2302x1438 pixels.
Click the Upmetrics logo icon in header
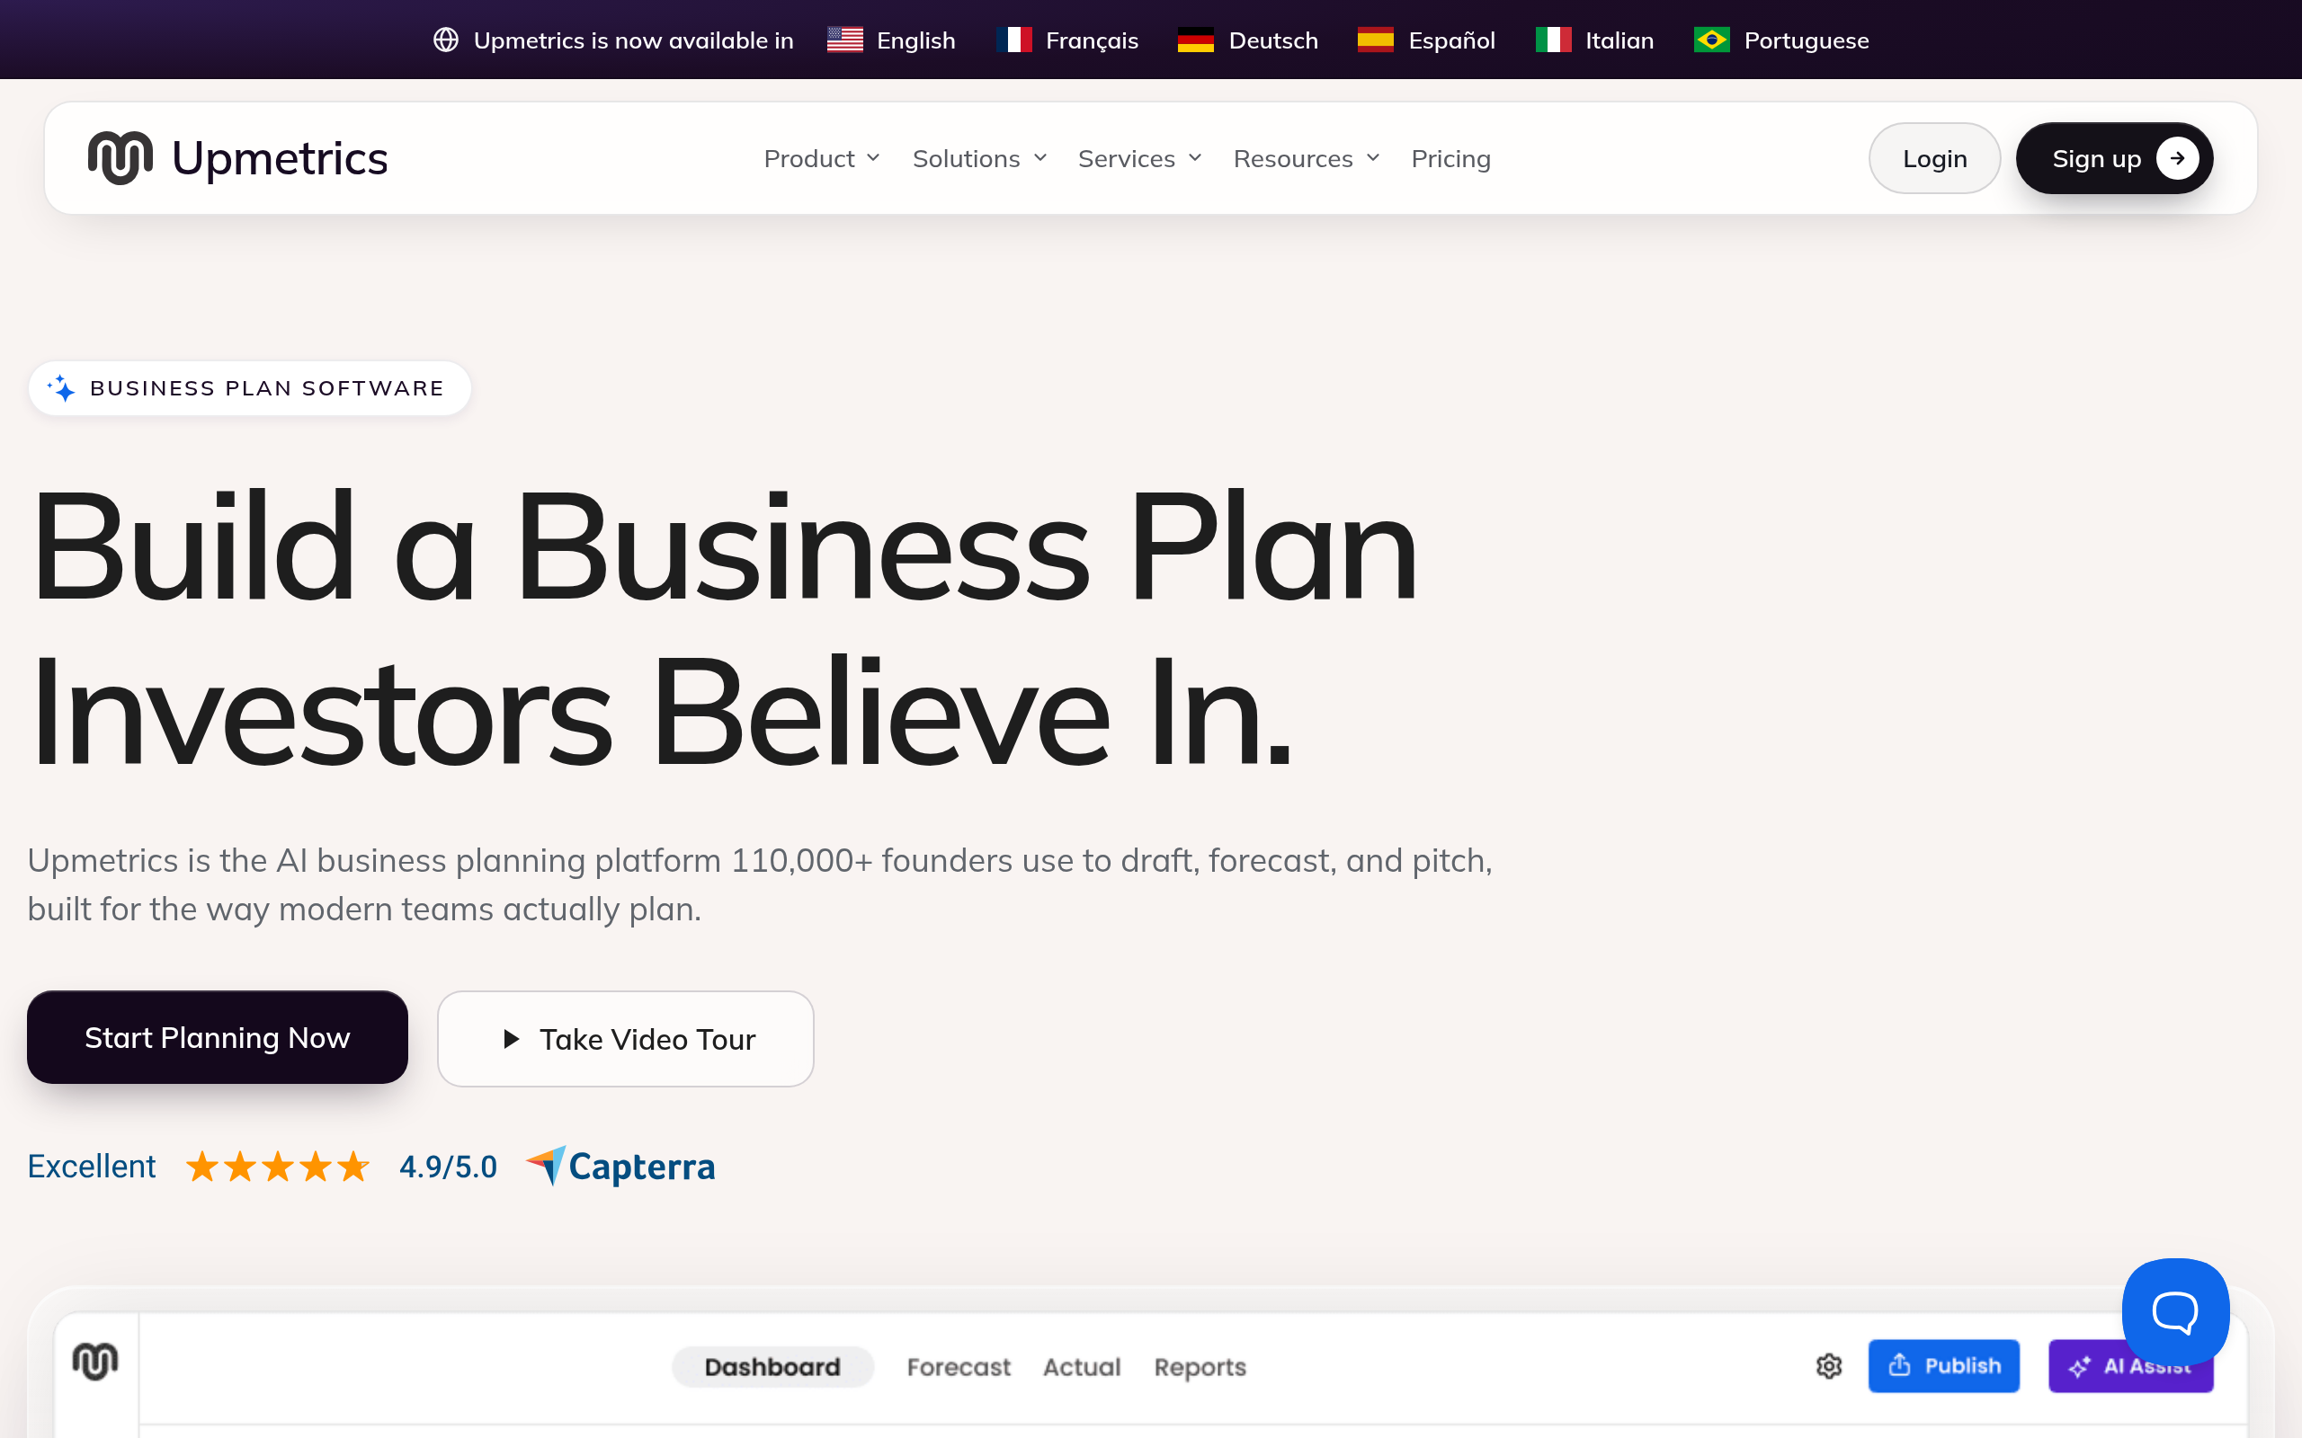click(x=120, y=158)
